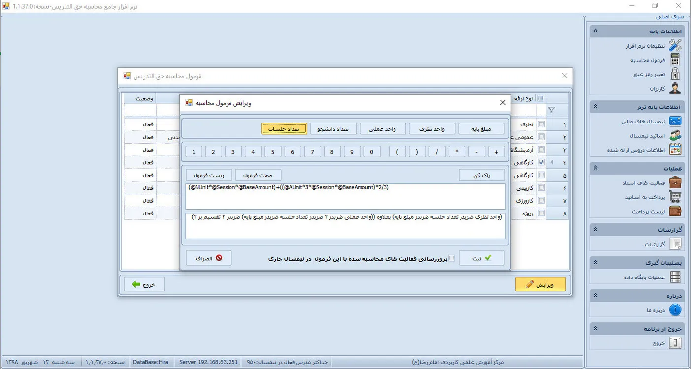Open professor activities briefcase icon
The width and height of the screenshot is (691, 369).
(675, 183)
